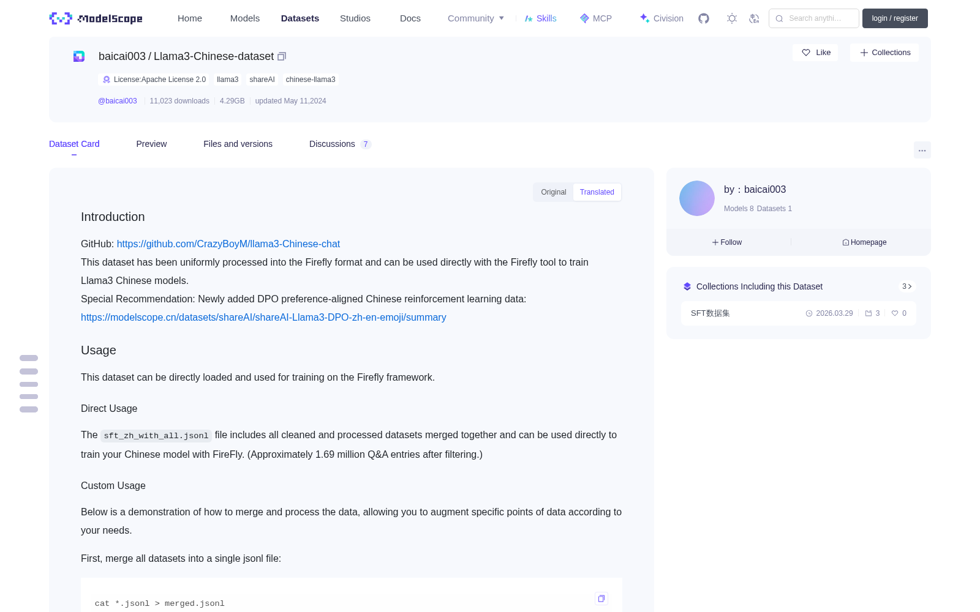Click the 'cat *.jsonl > merged.jsonl' code line

pos(160,603)
